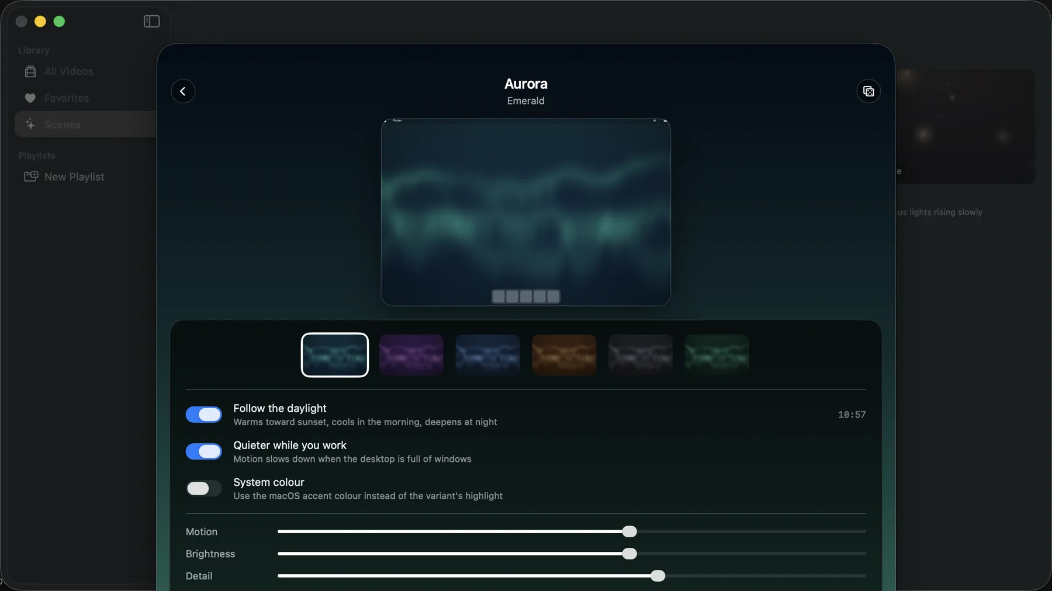Click the All Videos film icon
1052x591 pixels.
pos(30,71)
